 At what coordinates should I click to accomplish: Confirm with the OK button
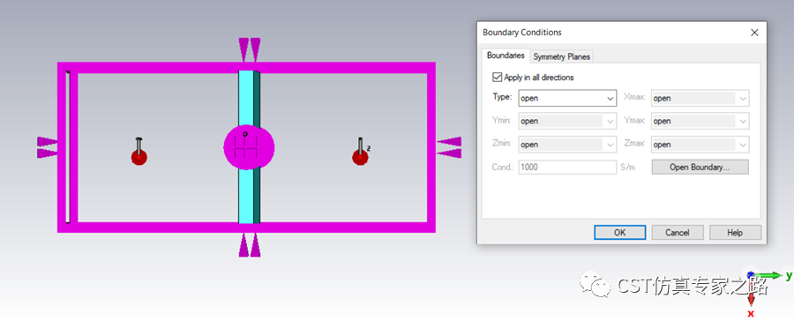(620, 233)
